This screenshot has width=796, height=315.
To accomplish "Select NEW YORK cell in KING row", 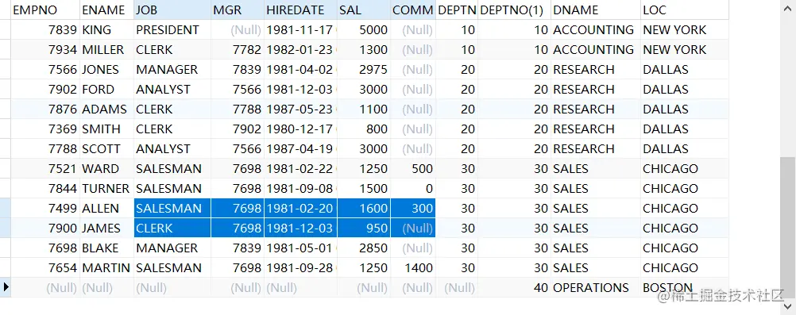I will pyautogui.click(x=684, y=30).
